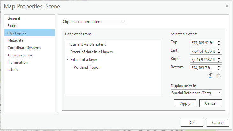Screen dimensions: 233x131
Task: Decrease the Bottom extent value
Action: point(219,69)
